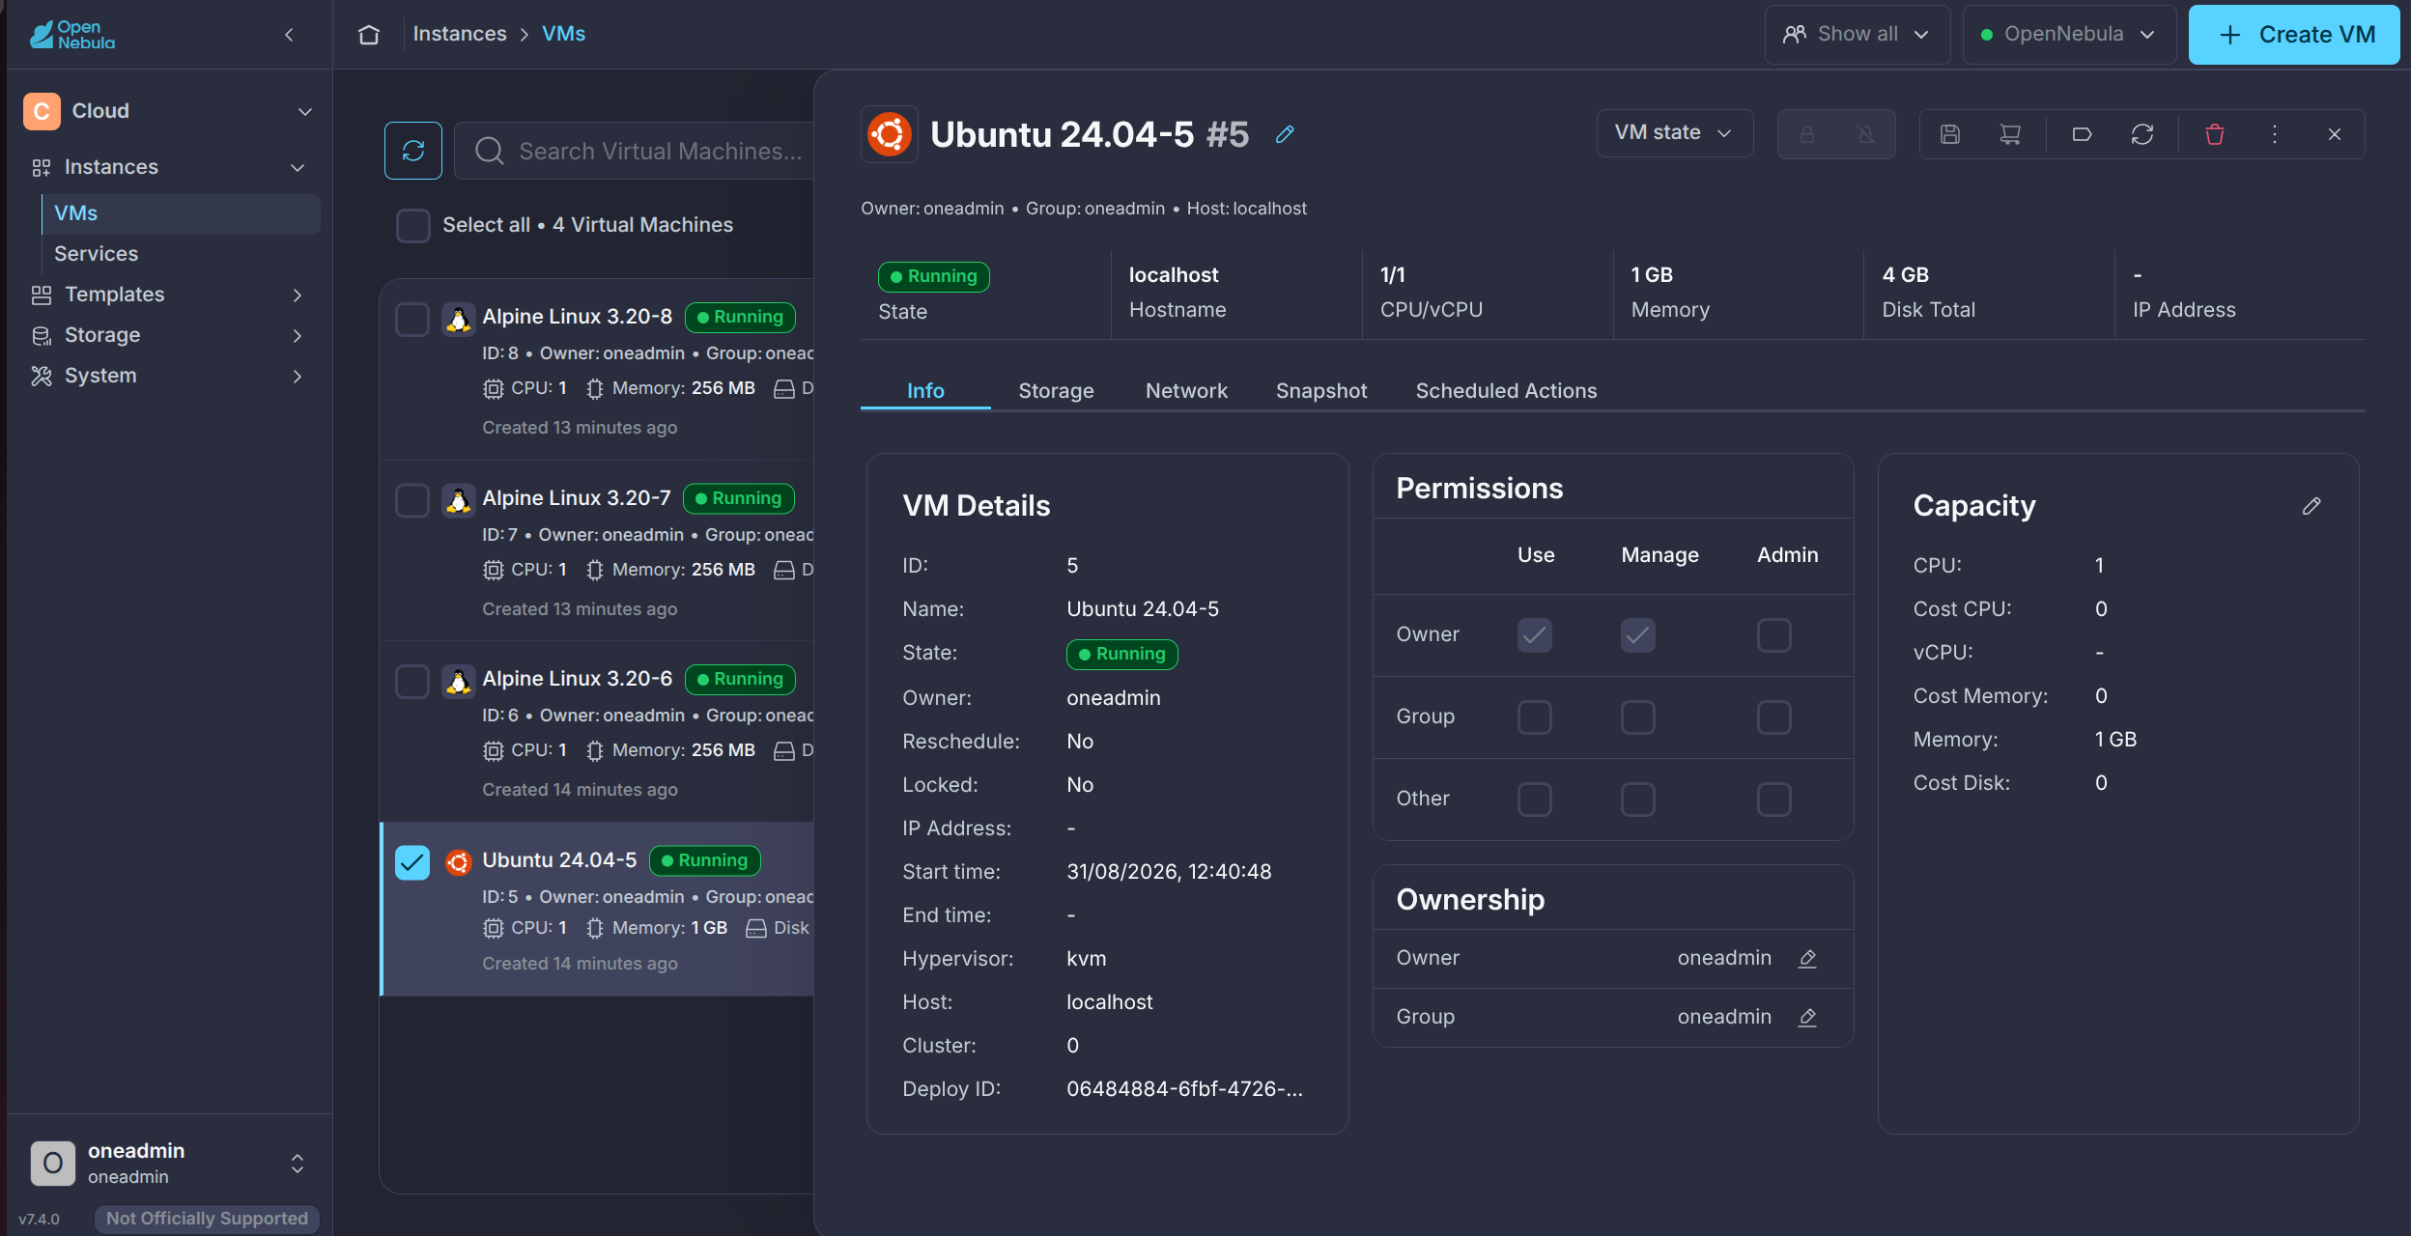Collapse the Cloud section
The height and width of the screenshot is (1236, 2411).
click(x=305, y=112)
